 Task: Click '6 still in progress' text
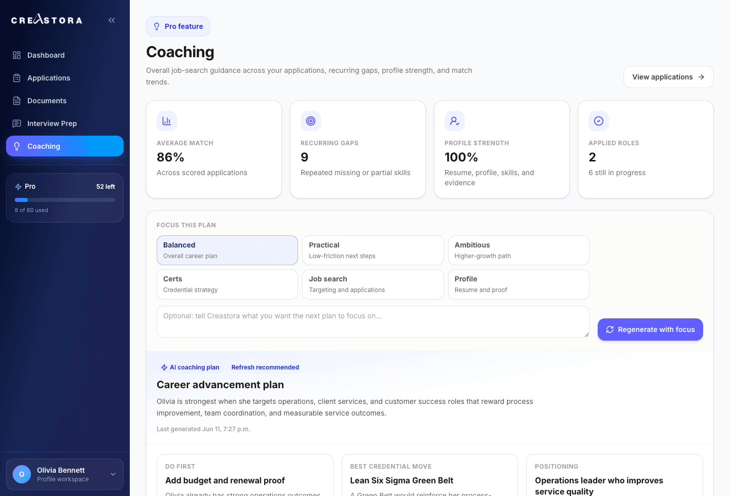click(617, 173)
